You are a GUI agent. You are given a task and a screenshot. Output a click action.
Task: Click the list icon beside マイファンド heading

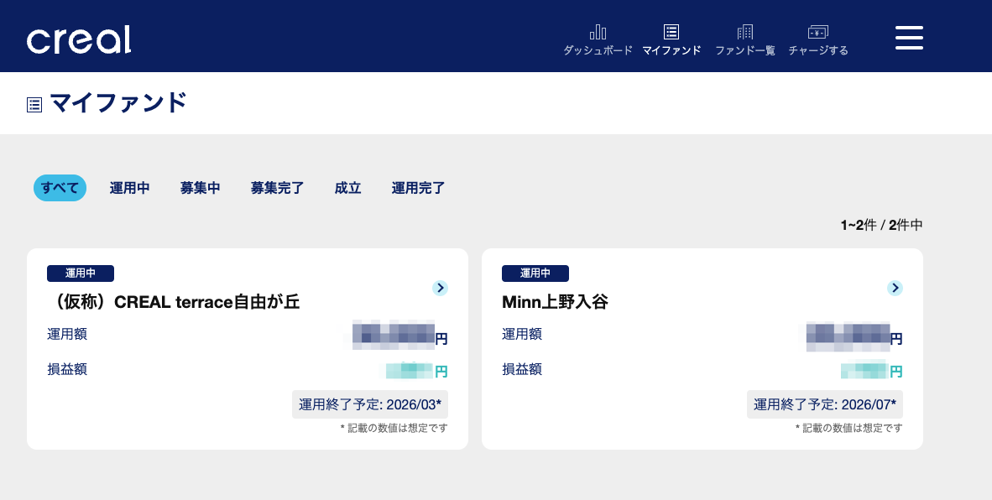coord(34,105)
